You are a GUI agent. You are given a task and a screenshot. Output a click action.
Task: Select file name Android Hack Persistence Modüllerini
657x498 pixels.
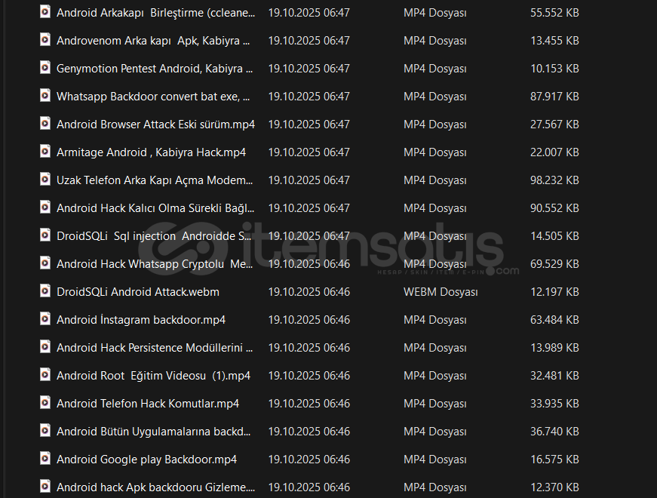pyautogui.click(x=155, y=348)
